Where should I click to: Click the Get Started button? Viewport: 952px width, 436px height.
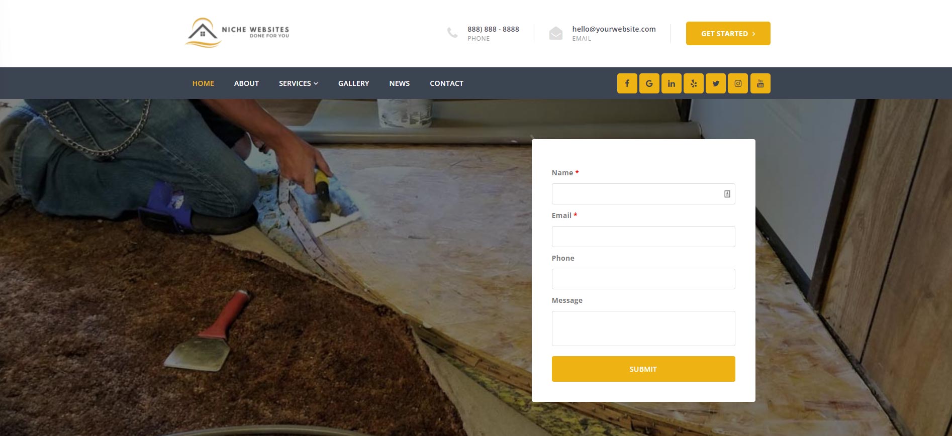point(728,33)
